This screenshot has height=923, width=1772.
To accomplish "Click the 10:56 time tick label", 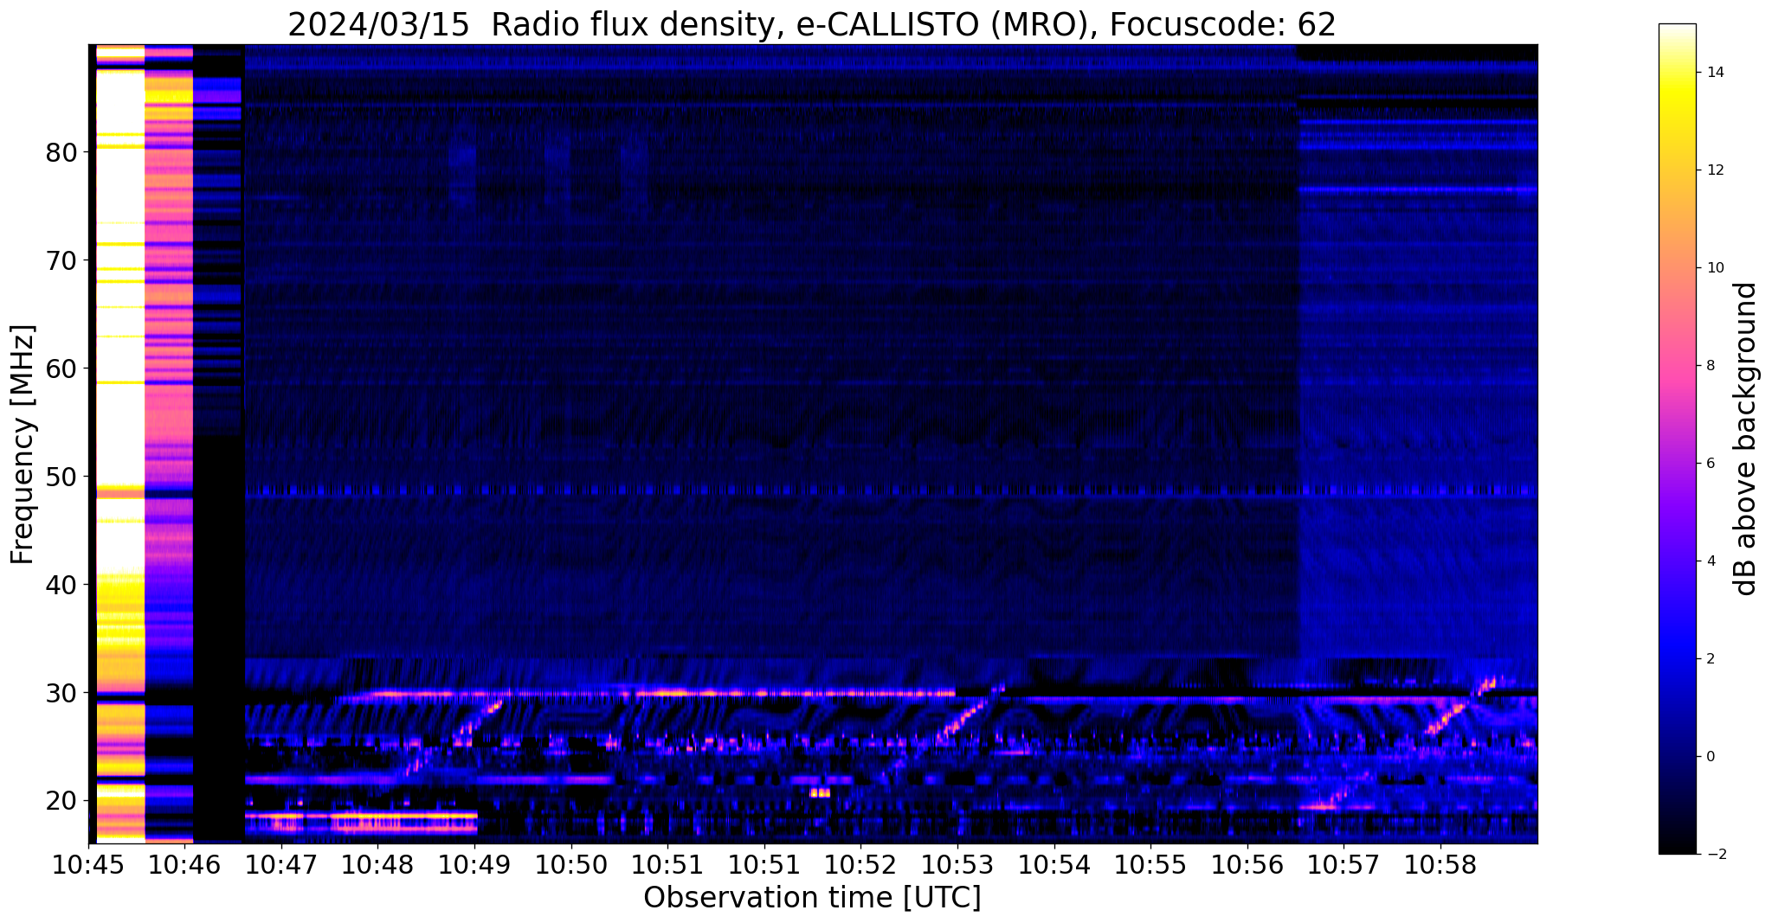I will [1247, 864].
